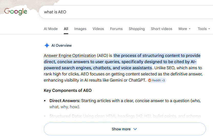213x138 pixels.
Task: Open the Short videos tab
Action: click(161, 29)
